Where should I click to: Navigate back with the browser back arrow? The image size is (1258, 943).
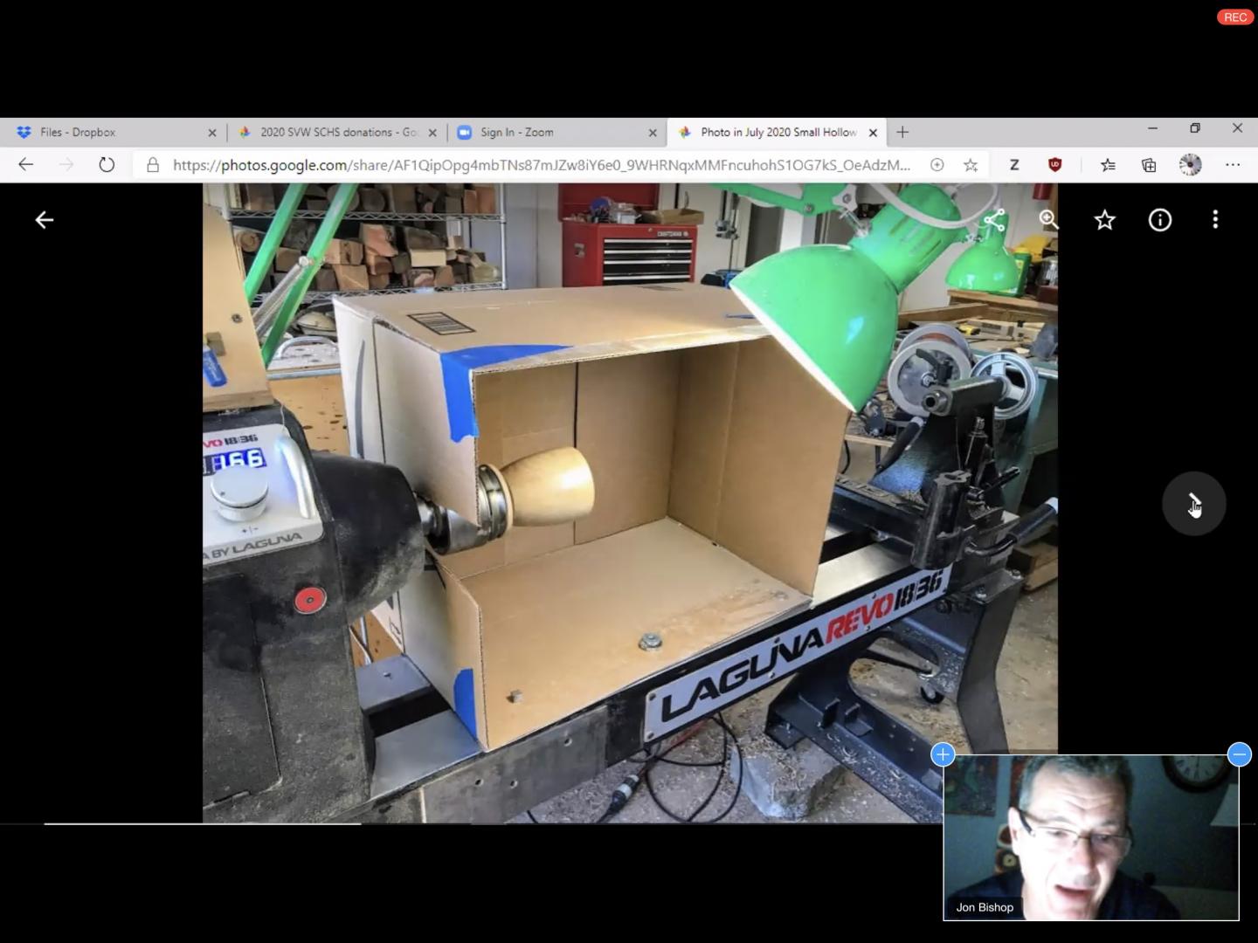(26, 165)
